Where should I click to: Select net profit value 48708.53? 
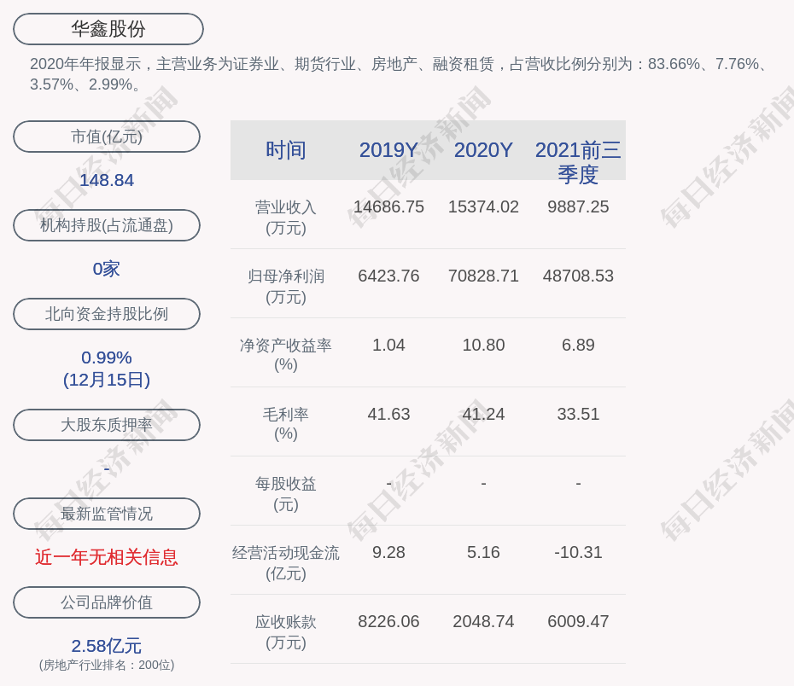coord(578,276)
